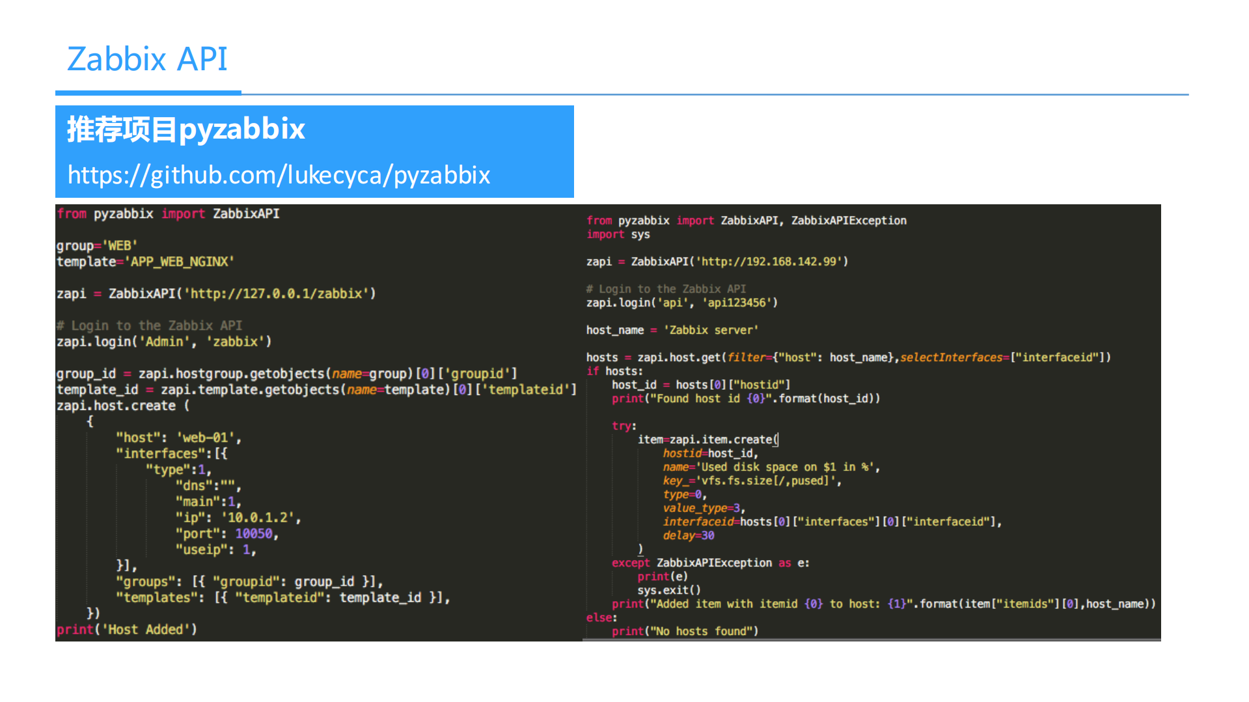Click the key_='vfs.fs.size[/,pused]' parameter
1249x702 pixels.
pyautogui.click(x=752, y=481)
